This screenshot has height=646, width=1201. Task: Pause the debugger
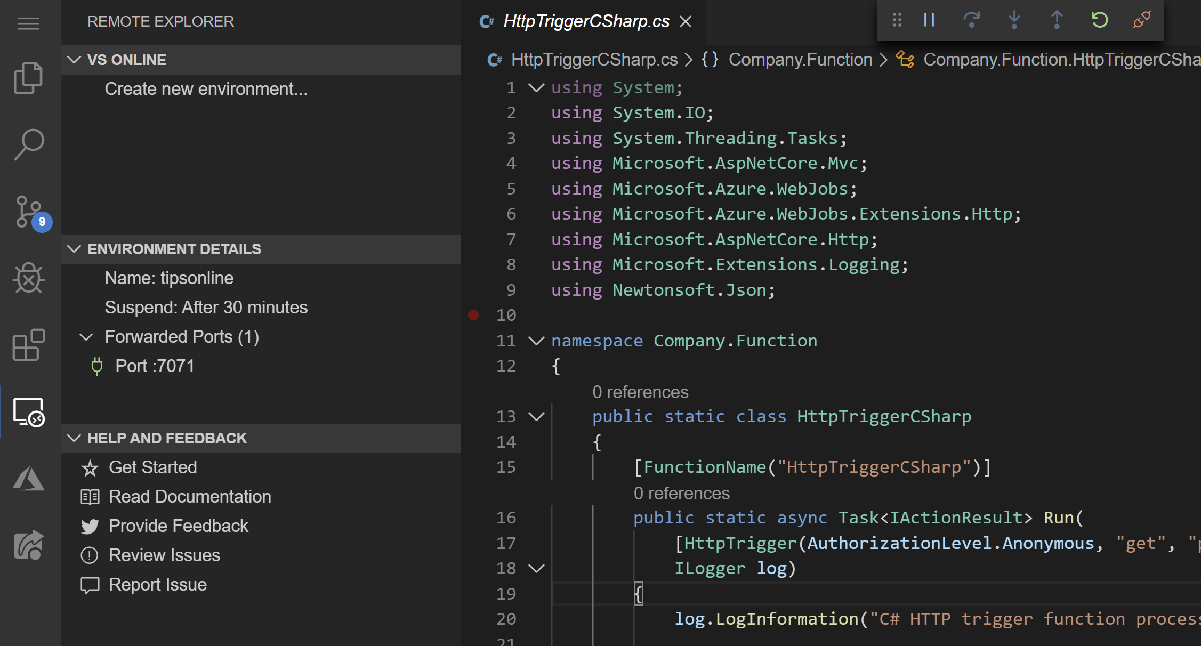pos(929,20)
